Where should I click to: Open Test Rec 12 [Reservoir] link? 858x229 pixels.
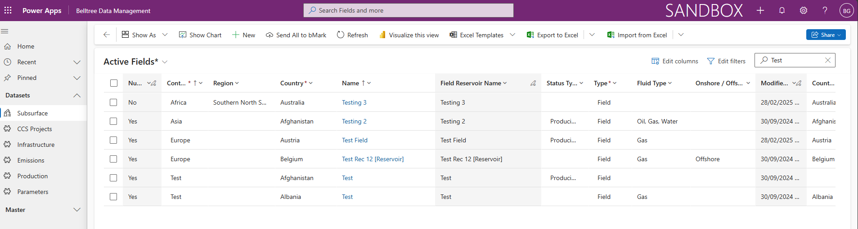pos(373,159)
